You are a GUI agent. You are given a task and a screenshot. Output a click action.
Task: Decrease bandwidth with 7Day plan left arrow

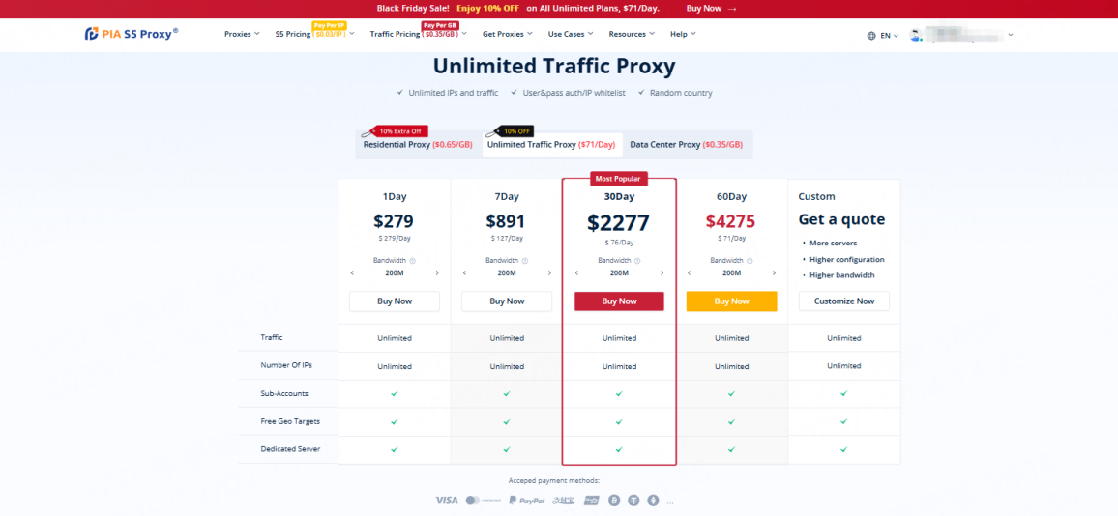(464, 273)
